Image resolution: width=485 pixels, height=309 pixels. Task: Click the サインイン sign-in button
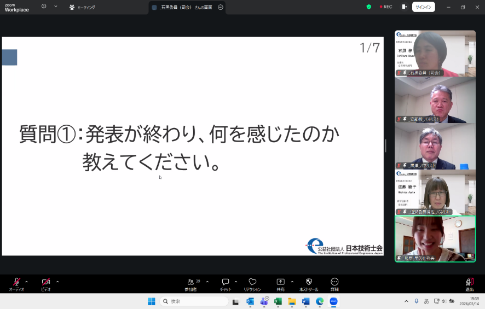[x=423, y=7]
